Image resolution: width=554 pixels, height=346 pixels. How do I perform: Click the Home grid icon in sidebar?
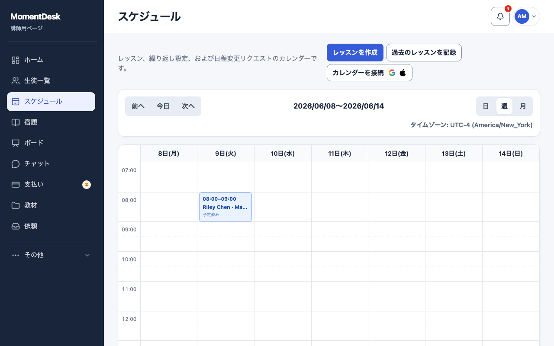[16, 60]
